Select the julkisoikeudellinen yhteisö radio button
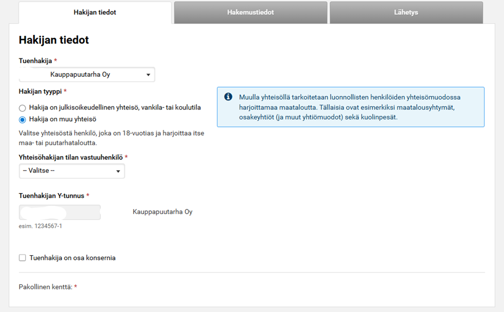The height and width of the screenshot is (312, 504). pyautogui.click(x=22, y=108)
